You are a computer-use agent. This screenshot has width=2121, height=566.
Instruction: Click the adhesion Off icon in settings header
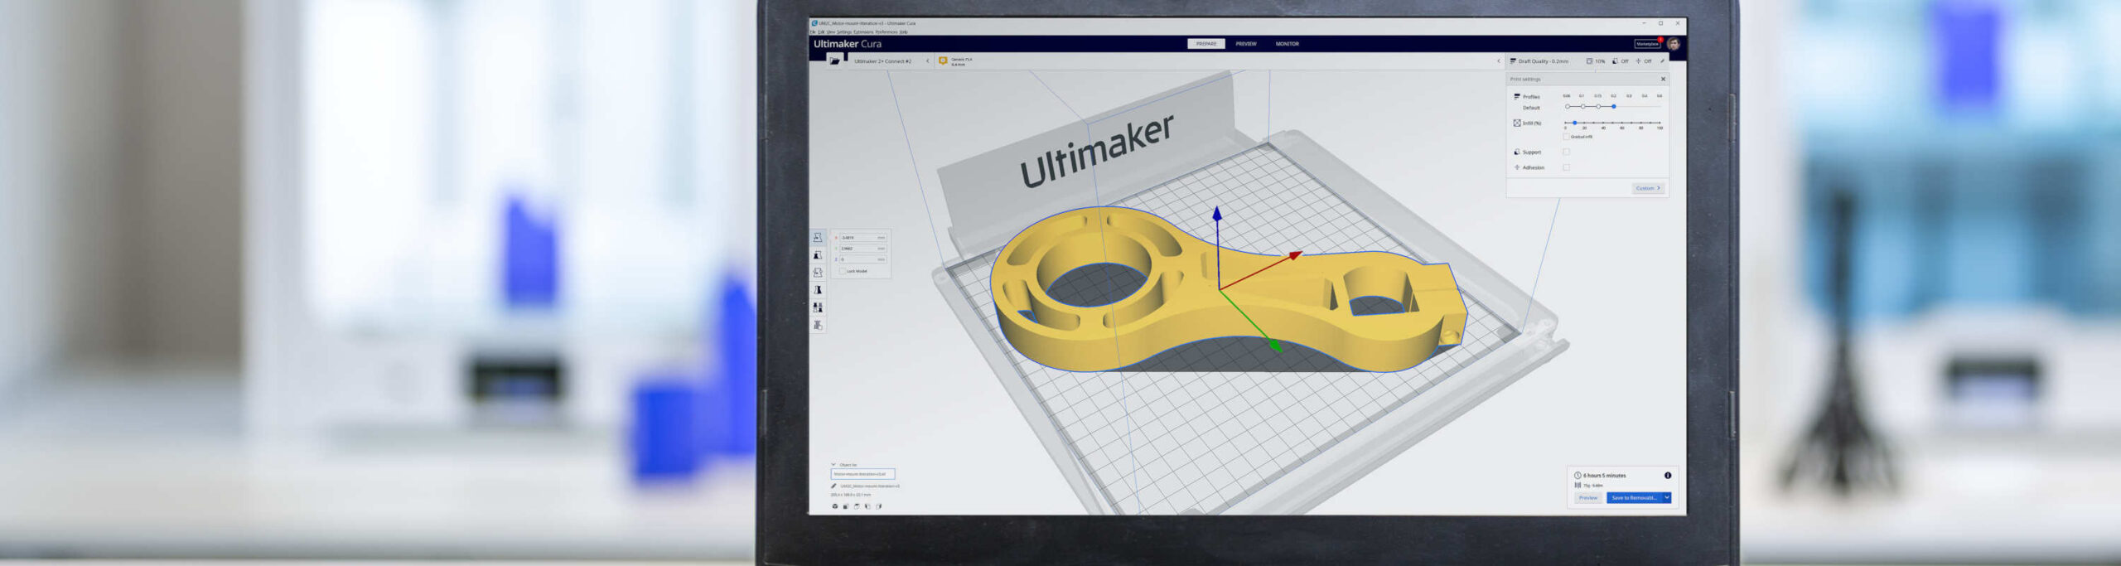(1638, 61)
